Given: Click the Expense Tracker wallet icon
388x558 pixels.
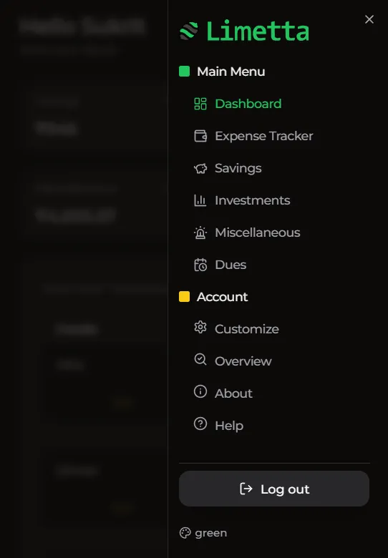Looking at the screenshot, I should pyautogui.click(x=200, y=136).
